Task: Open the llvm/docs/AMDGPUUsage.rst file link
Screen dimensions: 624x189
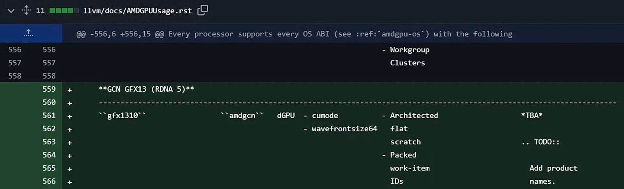Action: pyautogui.click(x=137, y=10)
